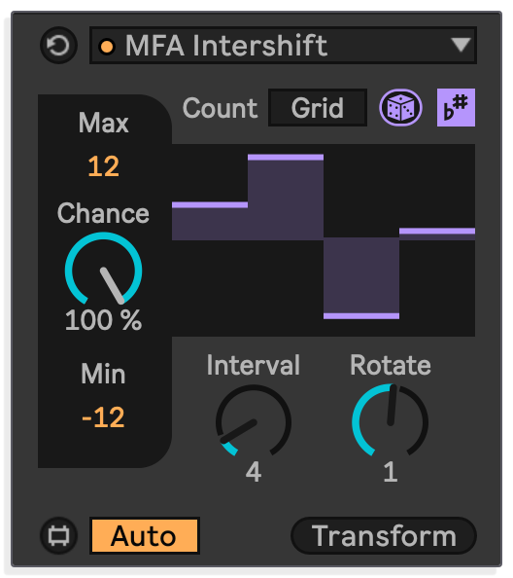This screenshot has width=513, height=578.
Task: Click the preset dropdown triangle arrow
Action: pyautogui.click(x=461, y=45)
